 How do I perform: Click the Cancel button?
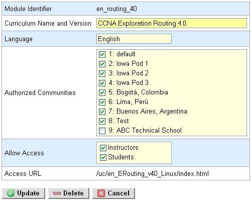tap(113, 193)
